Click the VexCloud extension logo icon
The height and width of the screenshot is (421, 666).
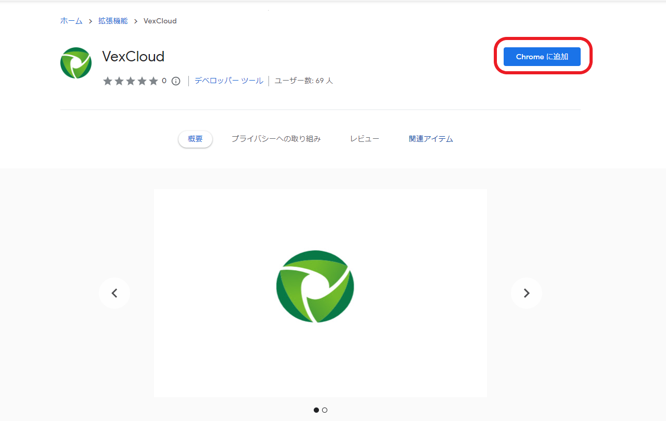pyautogui.click(x=76, y=63)
